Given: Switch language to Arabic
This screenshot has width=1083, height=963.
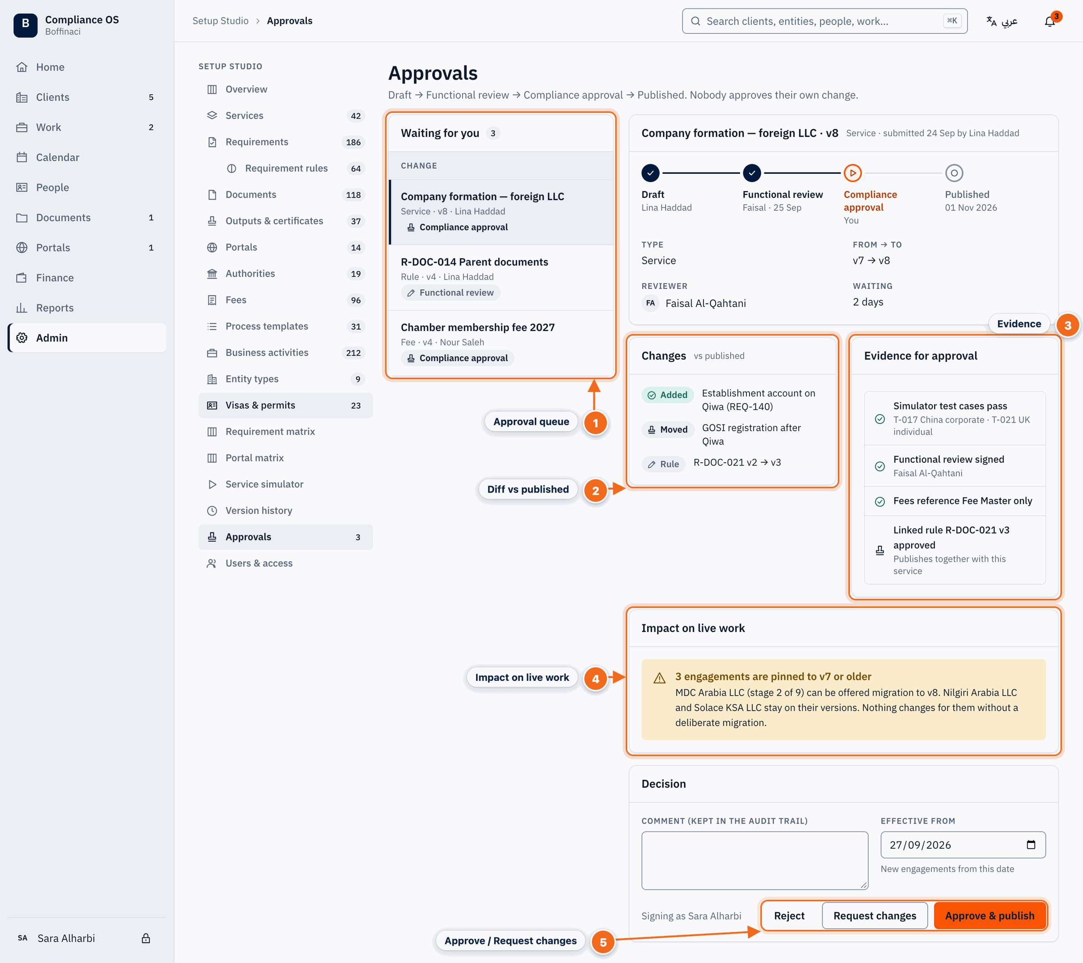Looking at the screenshot, I should [1002, 21].
